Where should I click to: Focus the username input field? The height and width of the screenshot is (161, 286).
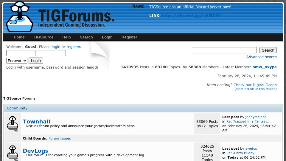[x=21, y=53]
